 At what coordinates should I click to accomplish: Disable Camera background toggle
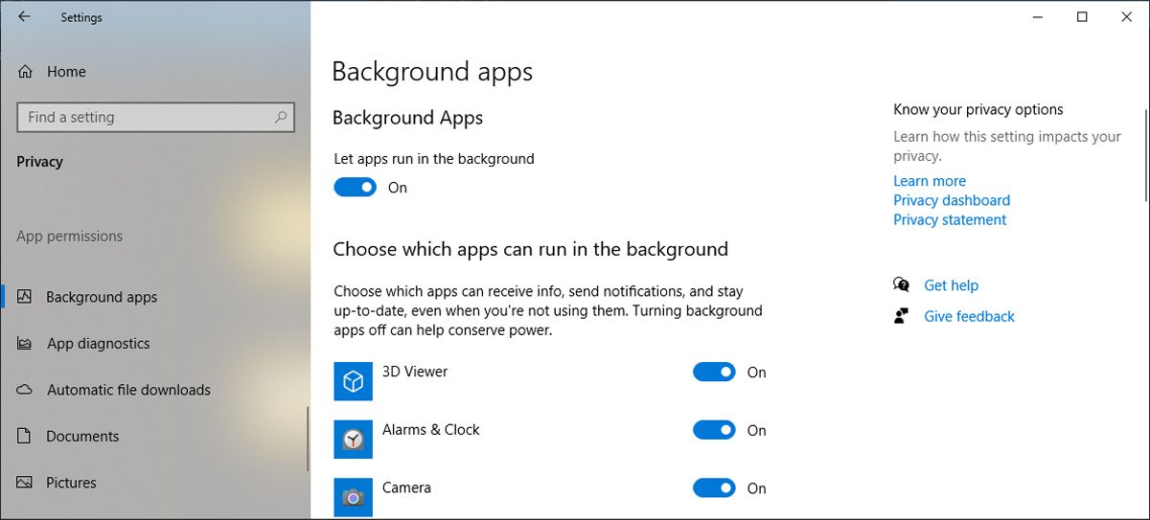click(714, 488)
